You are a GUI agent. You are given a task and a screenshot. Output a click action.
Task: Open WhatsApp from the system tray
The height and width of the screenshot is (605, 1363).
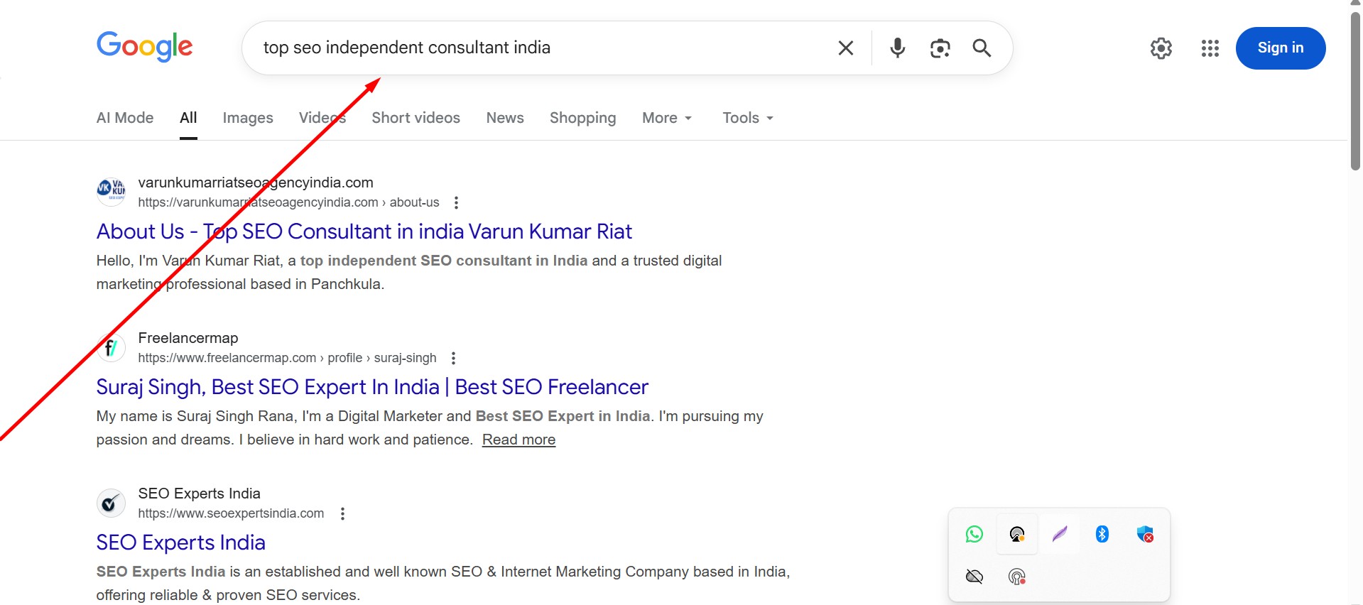point(974,534)
